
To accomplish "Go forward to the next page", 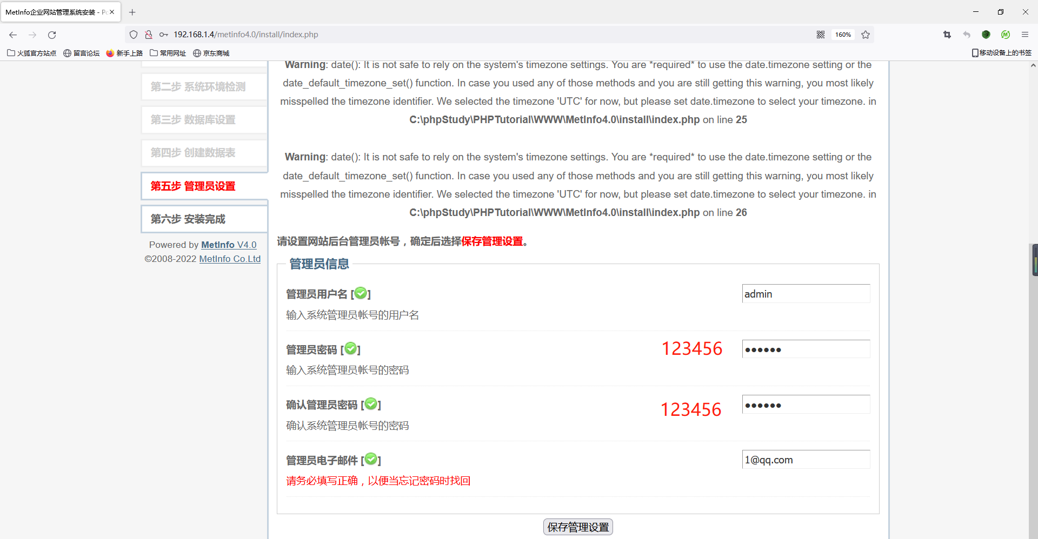I will (32, 35).
